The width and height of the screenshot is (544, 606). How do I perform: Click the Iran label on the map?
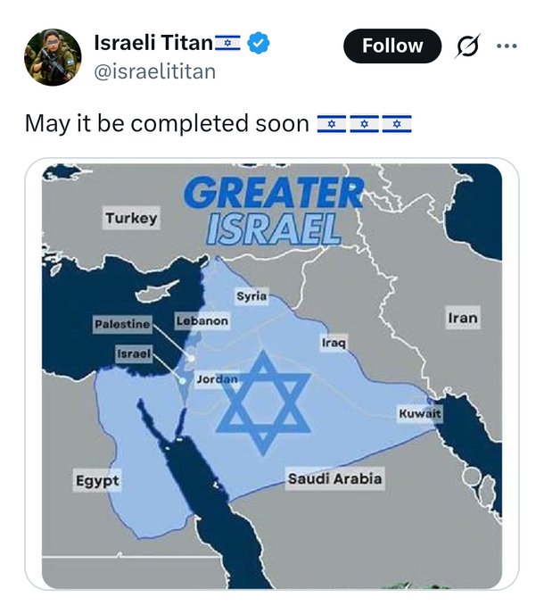463,318
